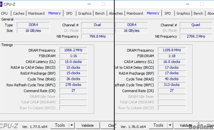Switch to the CPU tab
214x130 pixels.
[x=4, y=13]
